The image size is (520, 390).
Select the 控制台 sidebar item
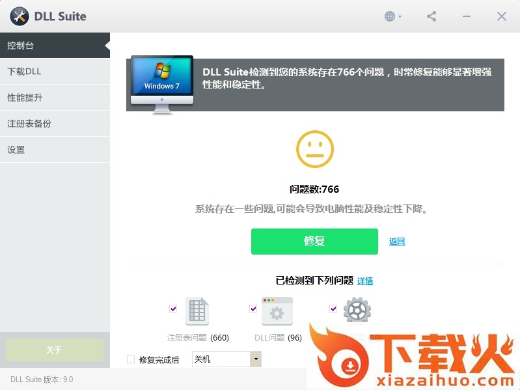(x=55, y=46)
